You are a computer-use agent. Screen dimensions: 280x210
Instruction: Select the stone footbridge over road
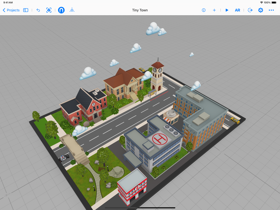[x=75, y=149]
